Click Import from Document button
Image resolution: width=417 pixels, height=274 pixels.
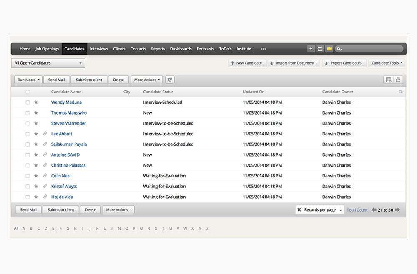pyautogui.click(x=293, y=63)
